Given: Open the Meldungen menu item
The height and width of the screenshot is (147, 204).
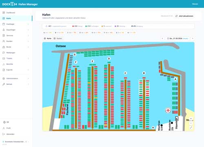Looking at the screenshot, I should [16, 53].
